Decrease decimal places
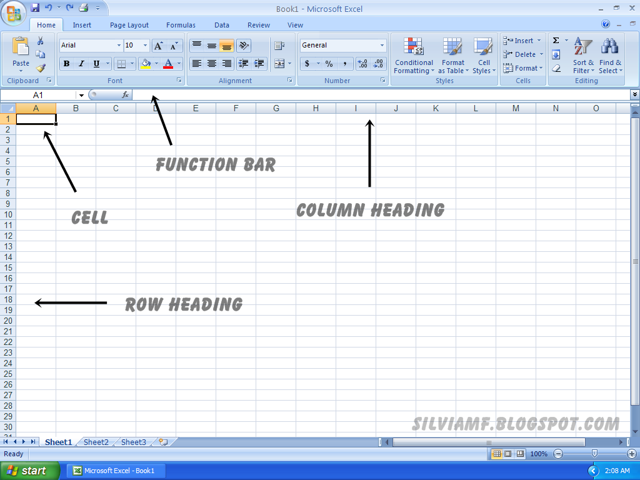Viewport: 640px width, 480px height. coord(378,64)
